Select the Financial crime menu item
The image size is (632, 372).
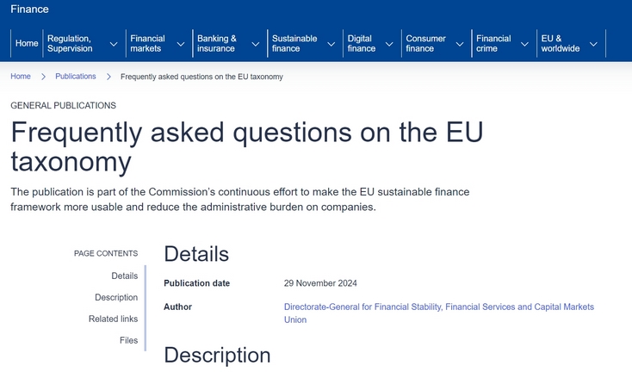[493, 44]
